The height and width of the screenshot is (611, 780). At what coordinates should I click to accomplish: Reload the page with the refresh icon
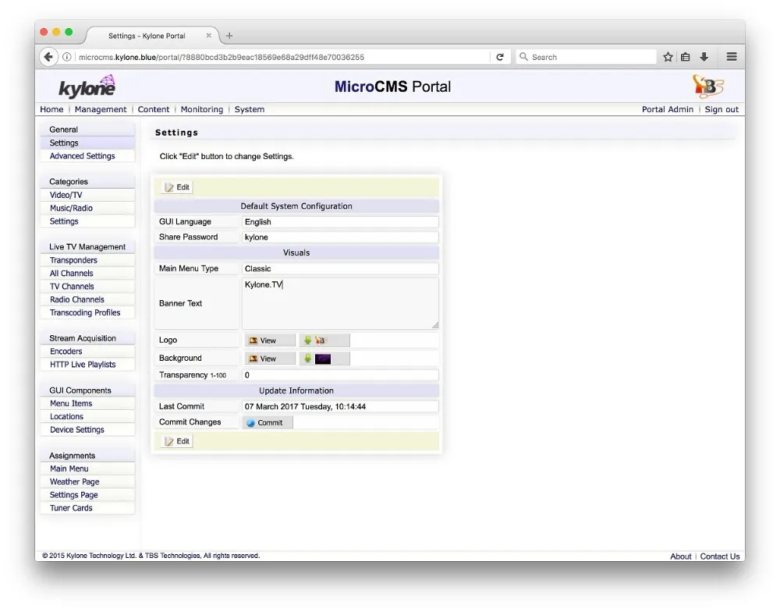500,57
